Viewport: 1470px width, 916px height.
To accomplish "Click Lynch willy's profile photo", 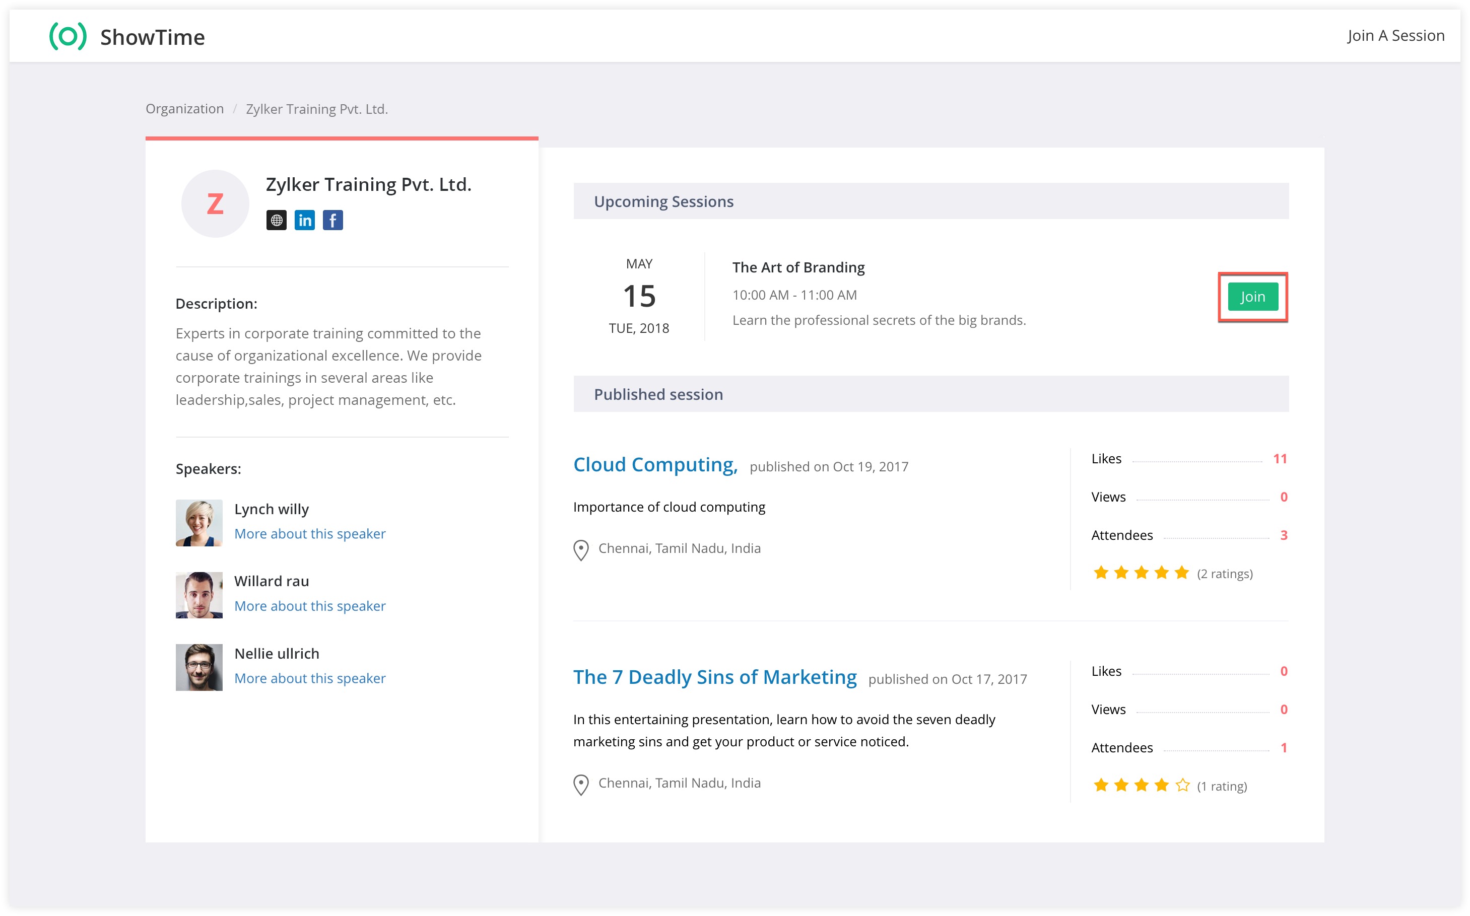I will pos(199,523).
